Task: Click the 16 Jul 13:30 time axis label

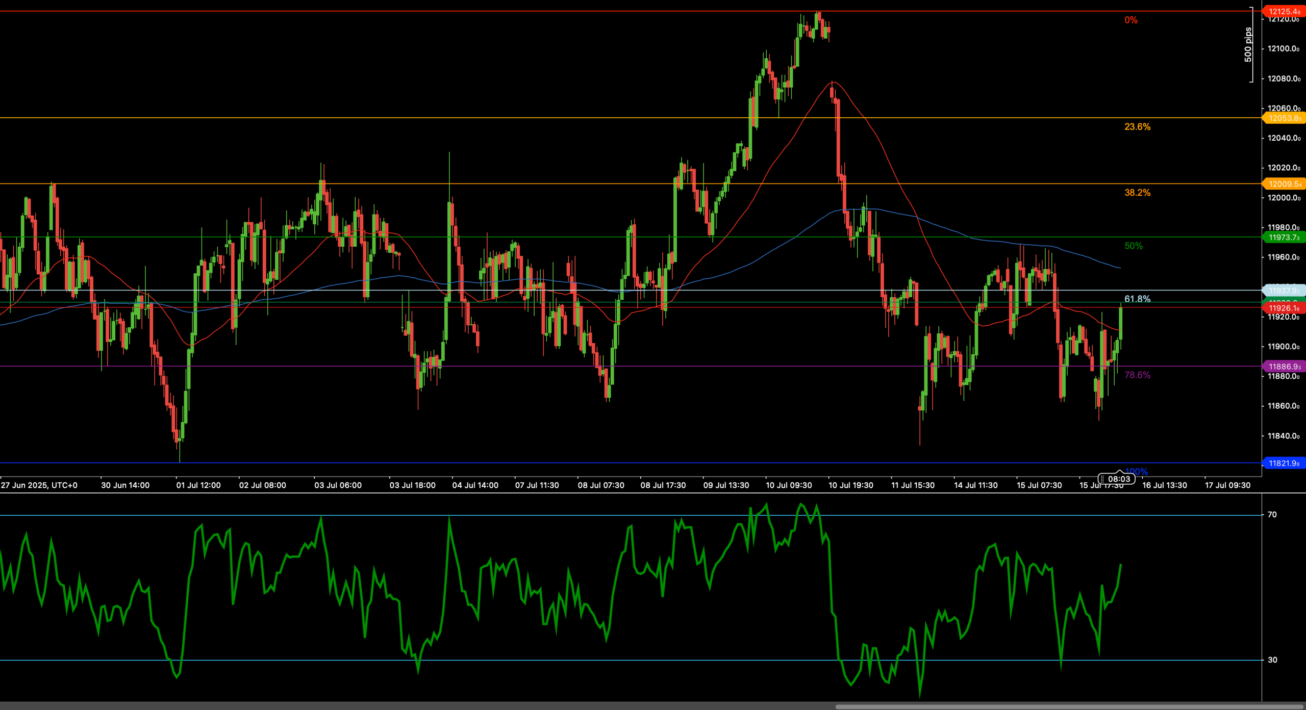Action: pos(1165,485)
